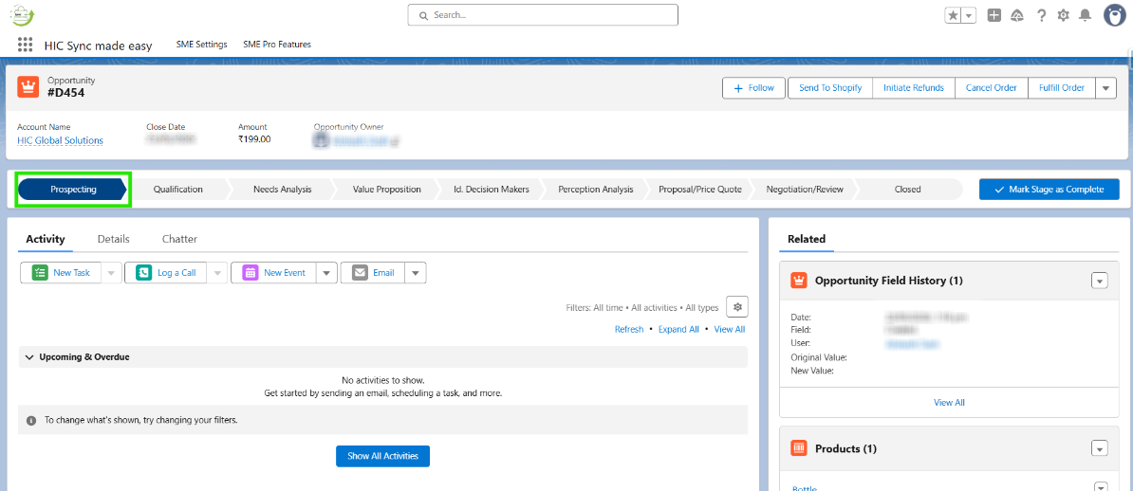Create a New Task
This screenshot has height=491, width=1133.
pyautogui.click(x=61, y=273)
